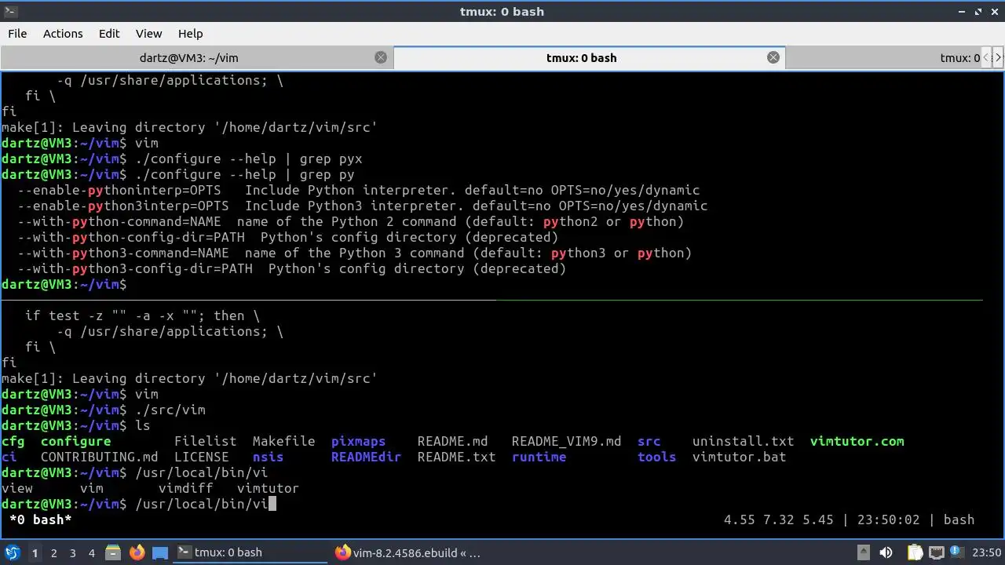
Task: Click the load averages 4.55 7.32 5.45
Action: 779,519
